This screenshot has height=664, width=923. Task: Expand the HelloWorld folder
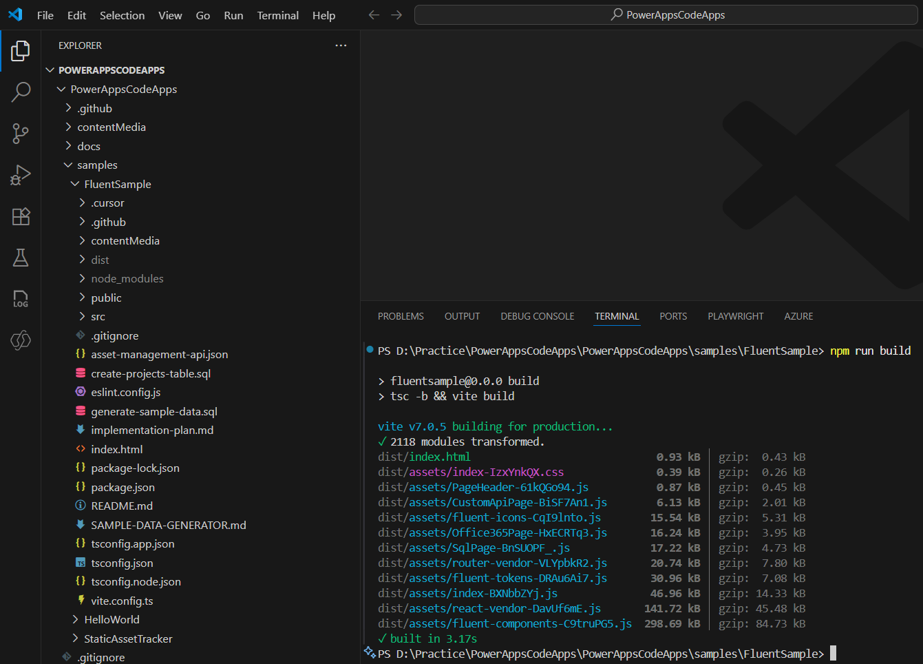(112, 620)
